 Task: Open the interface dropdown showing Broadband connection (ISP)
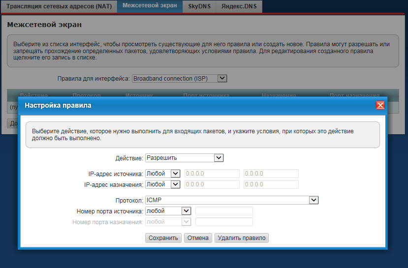click(179, 78)
